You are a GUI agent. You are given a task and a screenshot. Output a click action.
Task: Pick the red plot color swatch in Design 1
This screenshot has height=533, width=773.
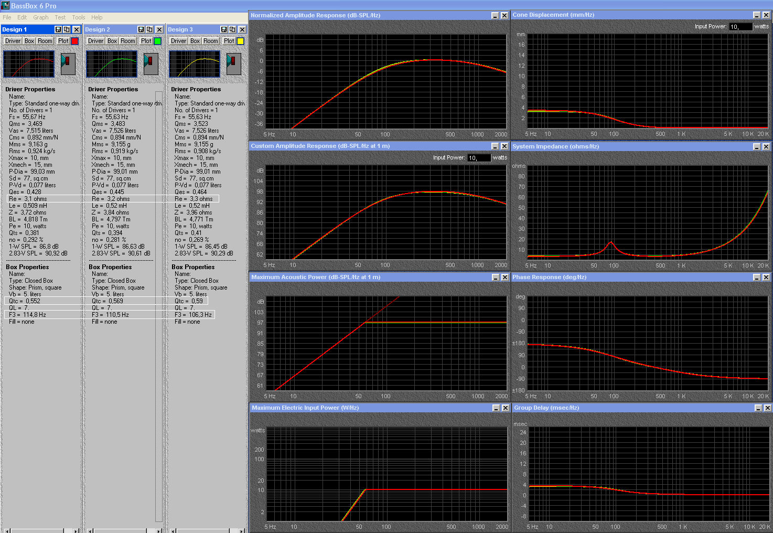[74, 41]
